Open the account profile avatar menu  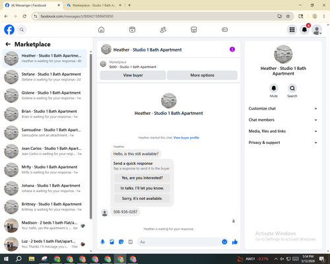pyautogui.click(x=317, y=30)
